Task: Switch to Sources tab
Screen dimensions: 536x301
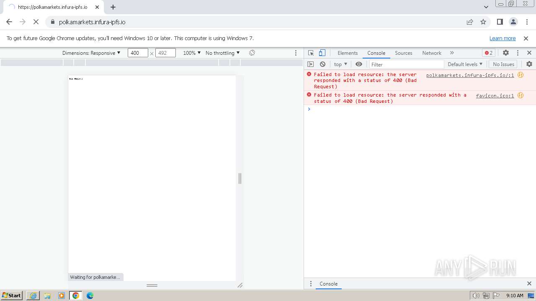Action: tap(404, 53)
